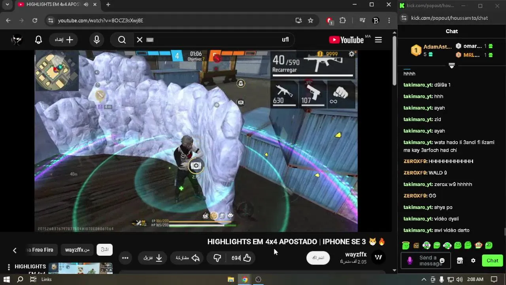The height and width of the screenshot is (285, 506).
Task: Open the Chrome three-dot menu
Action: [x=389, y=20]
